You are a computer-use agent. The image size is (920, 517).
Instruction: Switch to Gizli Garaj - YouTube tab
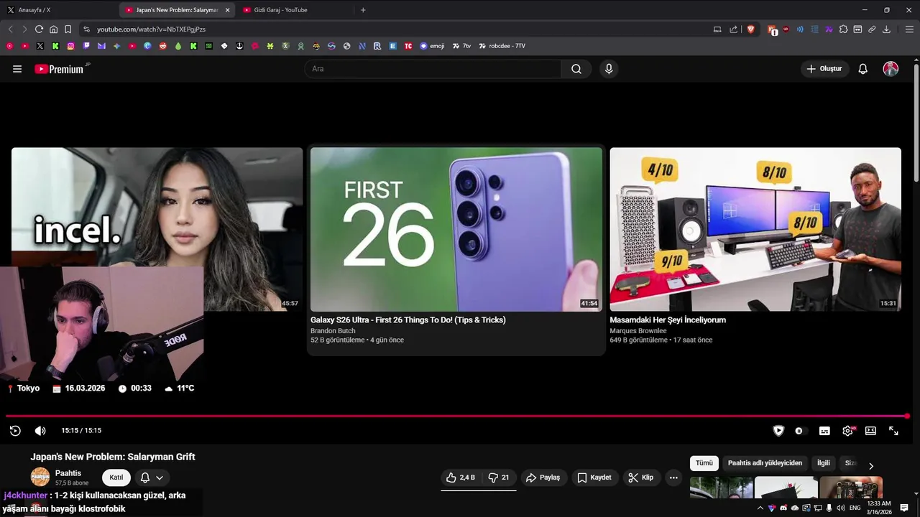[x=293, y=10]
